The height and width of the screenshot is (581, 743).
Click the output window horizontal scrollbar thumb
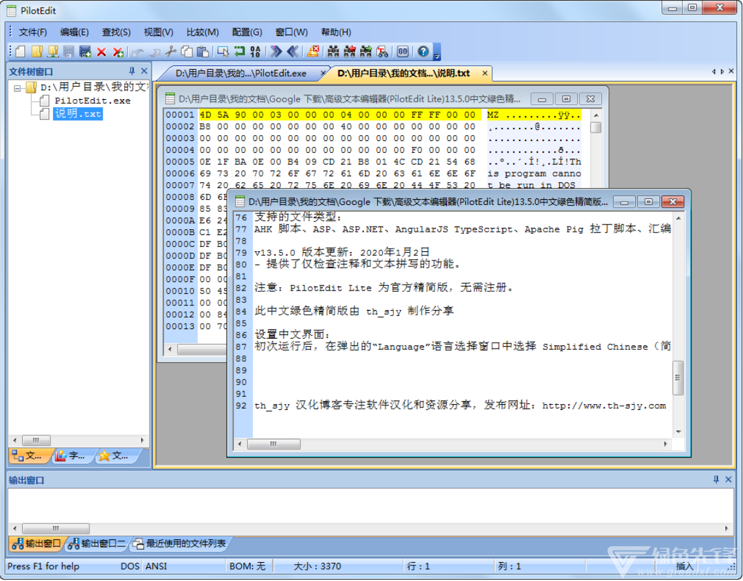(x=56, y=528)
